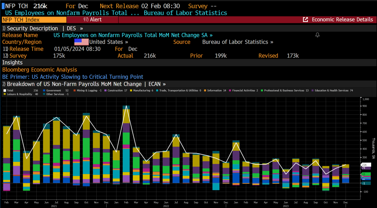
Task: Click the Financial Activities legend swatch
Action: pos(230,90)
